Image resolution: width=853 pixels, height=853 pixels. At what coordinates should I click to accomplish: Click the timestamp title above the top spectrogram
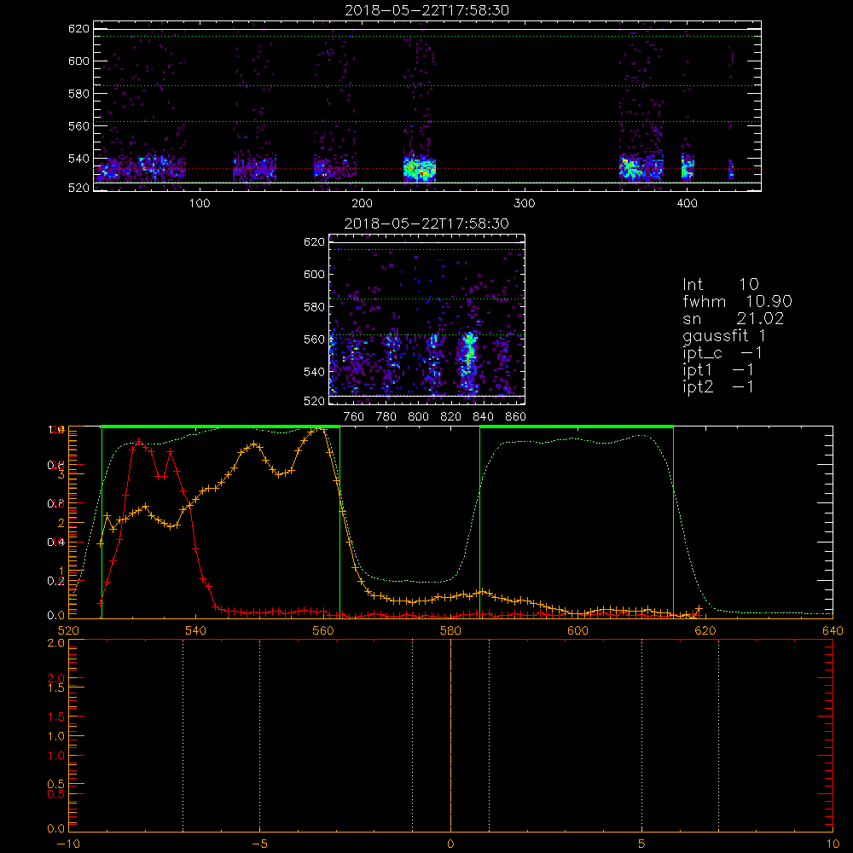pos(426,10)
